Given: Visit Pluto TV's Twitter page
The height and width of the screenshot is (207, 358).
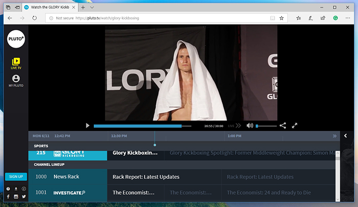Looking at the screenshot, I should pyautogui.click(x=24, y=196).
